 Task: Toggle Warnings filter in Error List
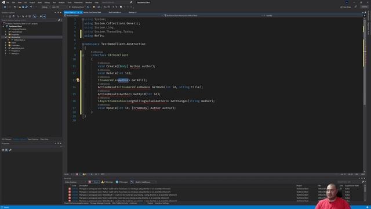coord(107,182)
